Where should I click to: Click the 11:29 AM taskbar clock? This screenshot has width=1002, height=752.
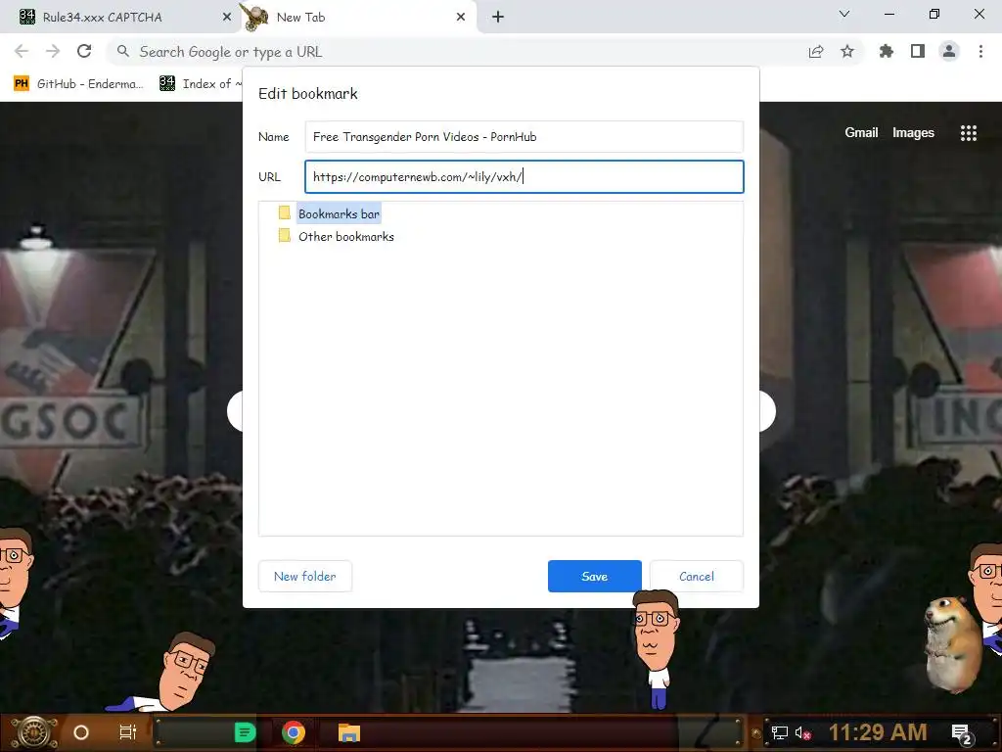pos(878,732)
